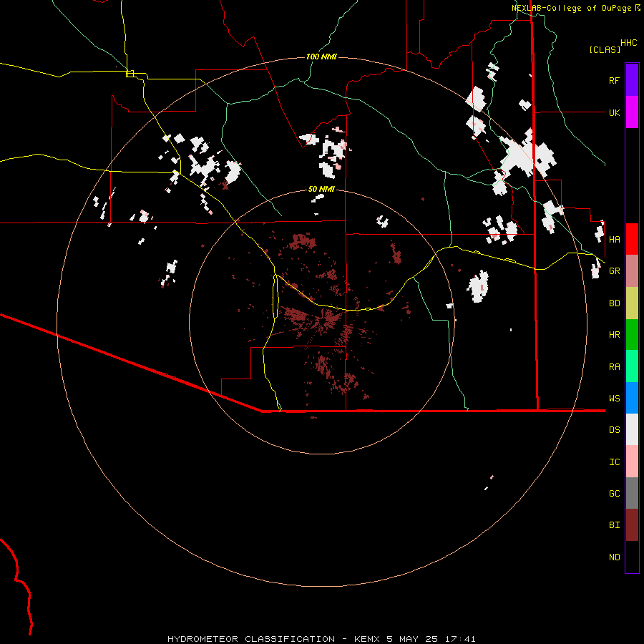Click the NEXLAB-College of DuPage title text
Viewport: 644px width, 644px height.
pyautogui.click(x=571, y=8)
